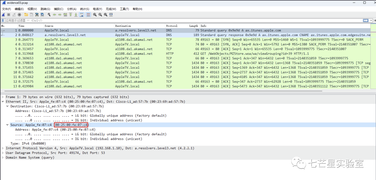Open the 文件(F) menu
The height and width of the screenshot is (180, 376).
tap(7, 9)
